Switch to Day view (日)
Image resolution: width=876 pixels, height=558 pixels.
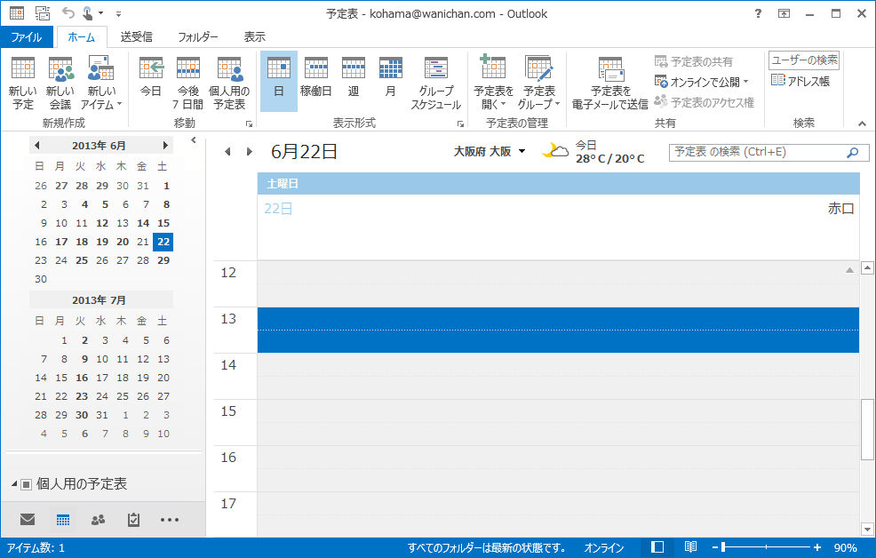coord(279,82)
